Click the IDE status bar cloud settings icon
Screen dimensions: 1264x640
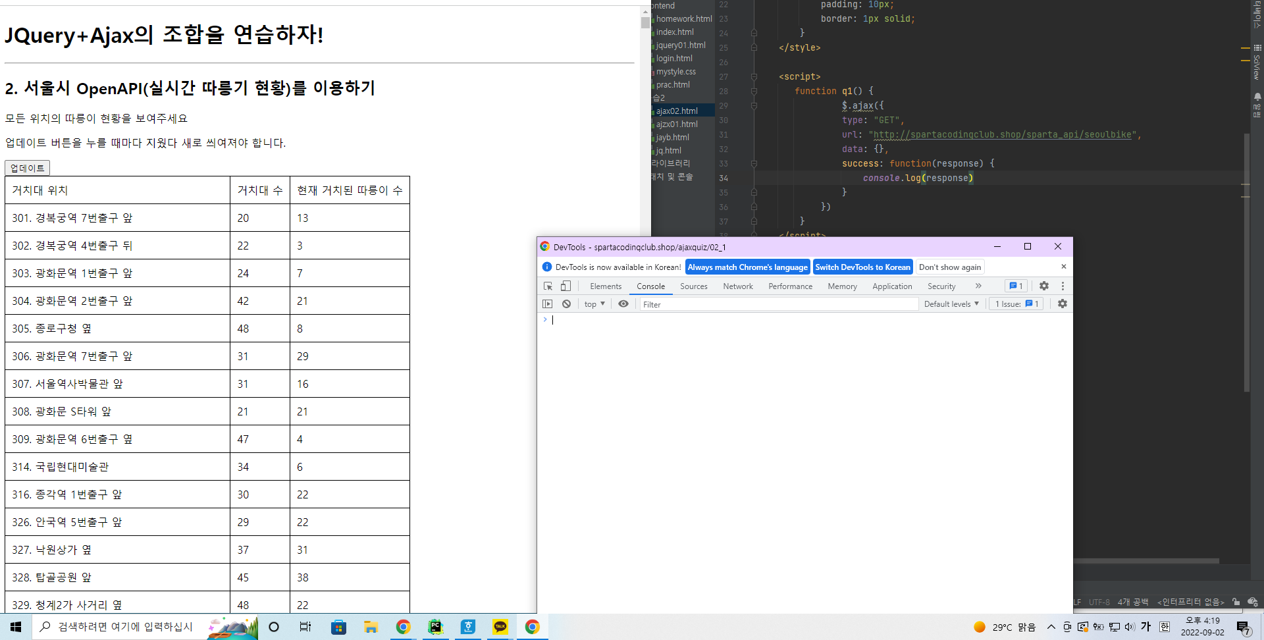[x=1252, y=602]
